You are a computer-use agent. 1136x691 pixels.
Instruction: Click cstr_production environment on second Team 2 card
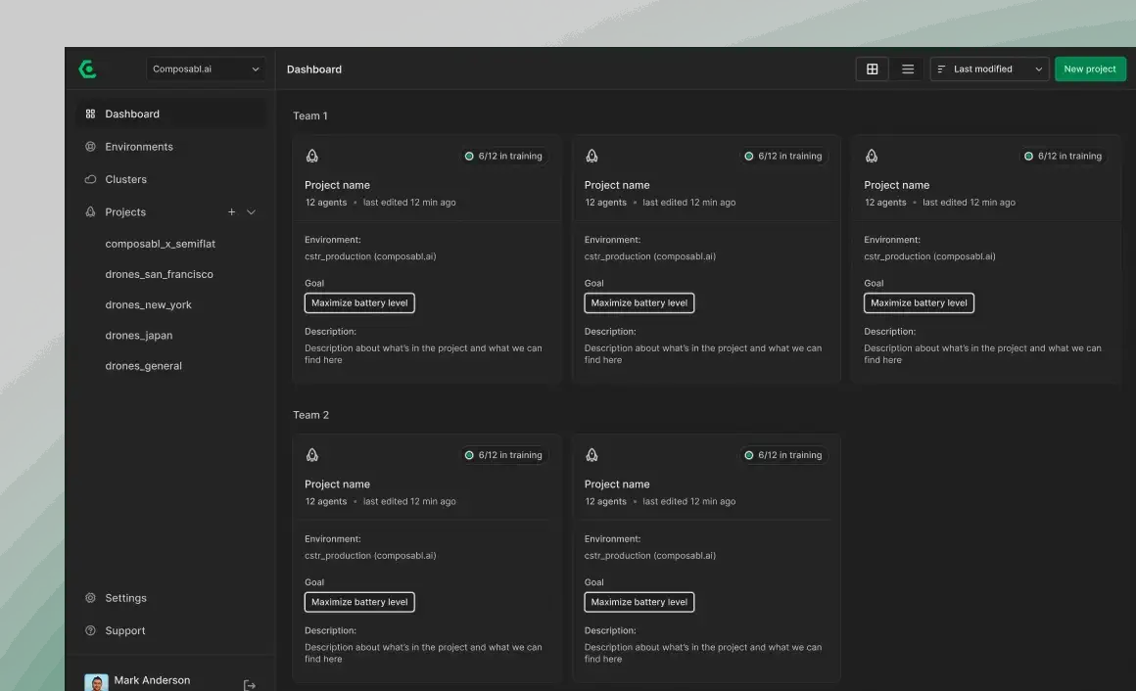[650, 556]
